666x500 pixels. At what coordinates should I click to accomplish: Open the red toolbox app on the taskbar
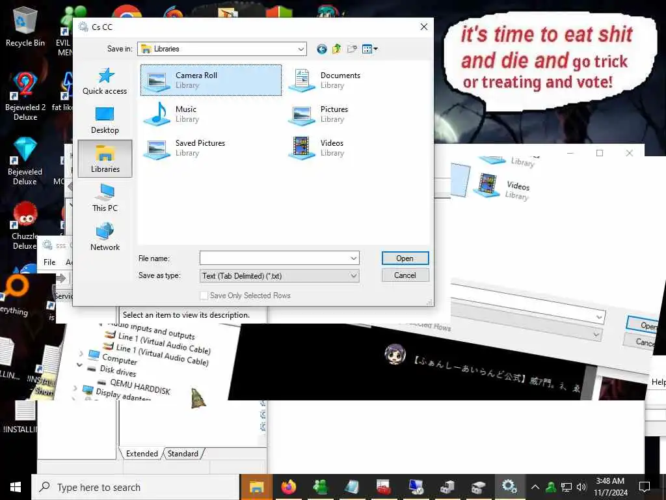pos(384,487)
